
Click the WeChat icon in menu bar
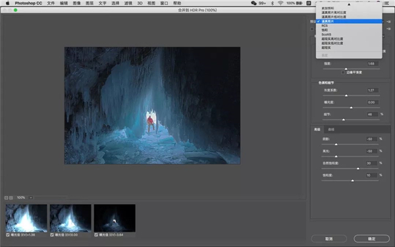coord(253,3)
